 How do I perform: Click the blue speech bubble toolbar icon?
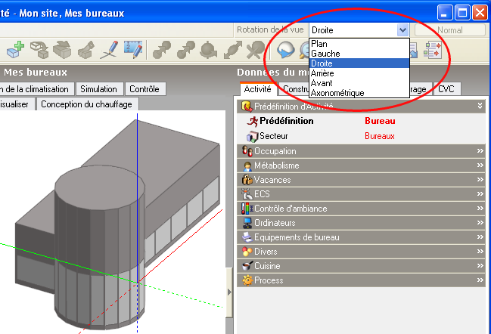tap(286, 50)
